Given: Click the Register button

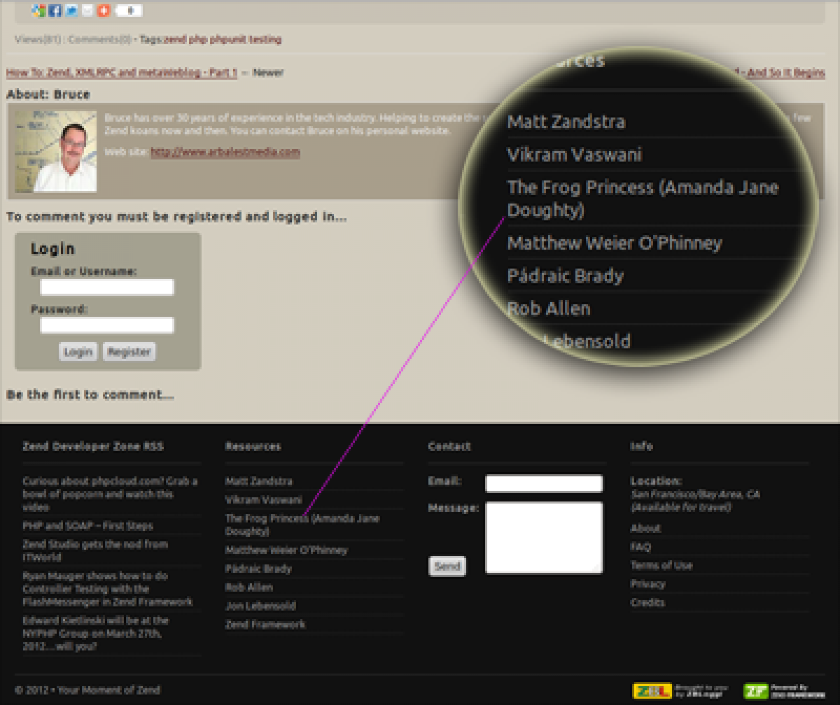Looking at the screenshot, I should pyautogui.click(x=129, y=352).
